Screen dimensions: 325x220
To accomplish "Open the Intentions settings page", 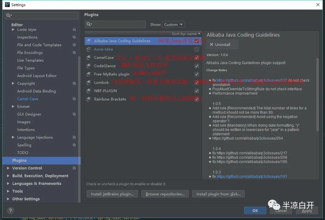I will click(26, 130).
